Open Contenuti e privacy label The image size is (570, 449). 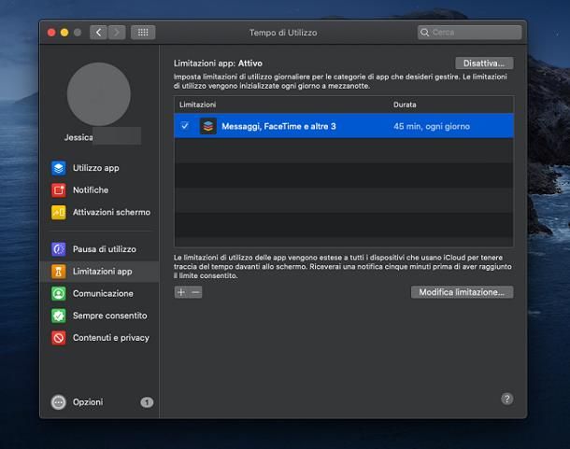click(x=111, y=338)
